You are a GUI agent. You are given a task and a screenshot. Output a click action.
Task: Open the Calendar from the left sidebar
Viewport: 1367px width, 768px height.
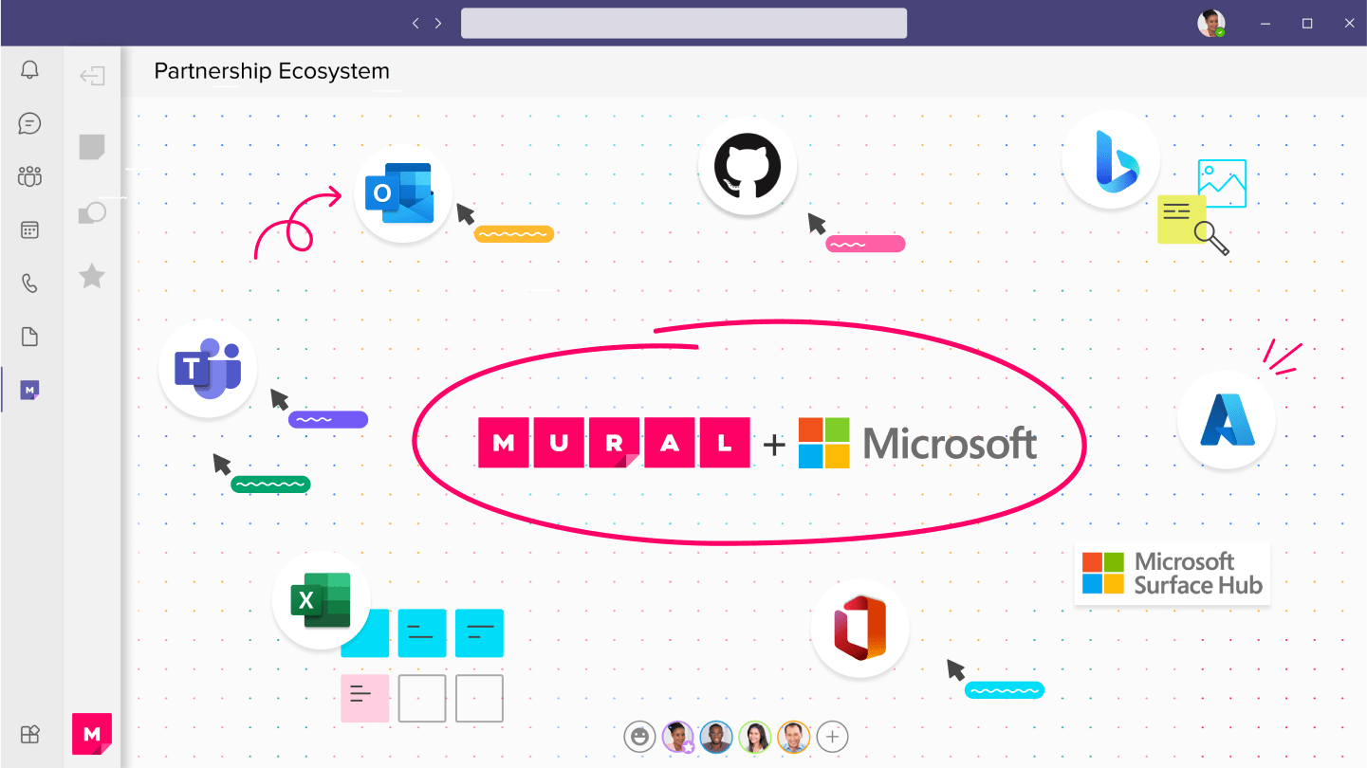click(29, 229)
